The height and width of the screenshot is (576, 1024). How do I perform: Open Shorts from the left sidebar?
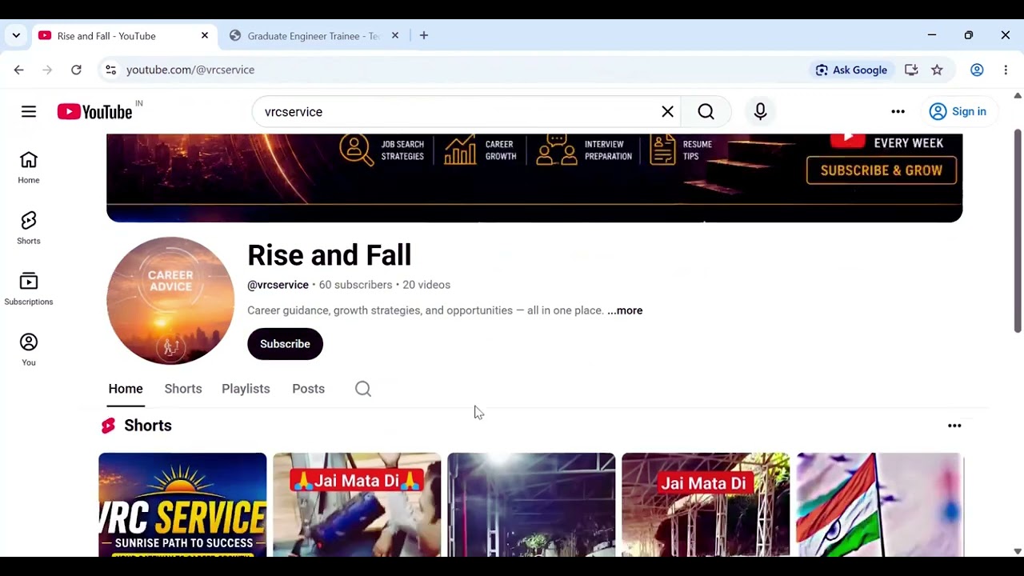click(29, 229)
